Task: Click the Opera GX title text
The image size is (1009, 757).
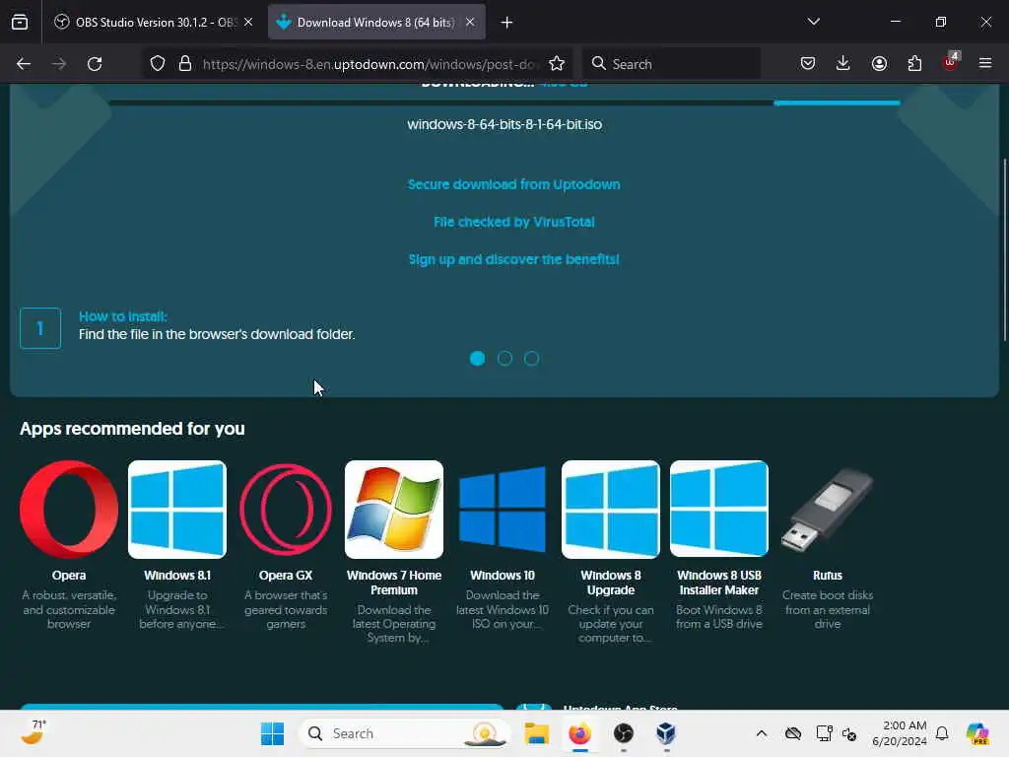Action: pos(286,576)
